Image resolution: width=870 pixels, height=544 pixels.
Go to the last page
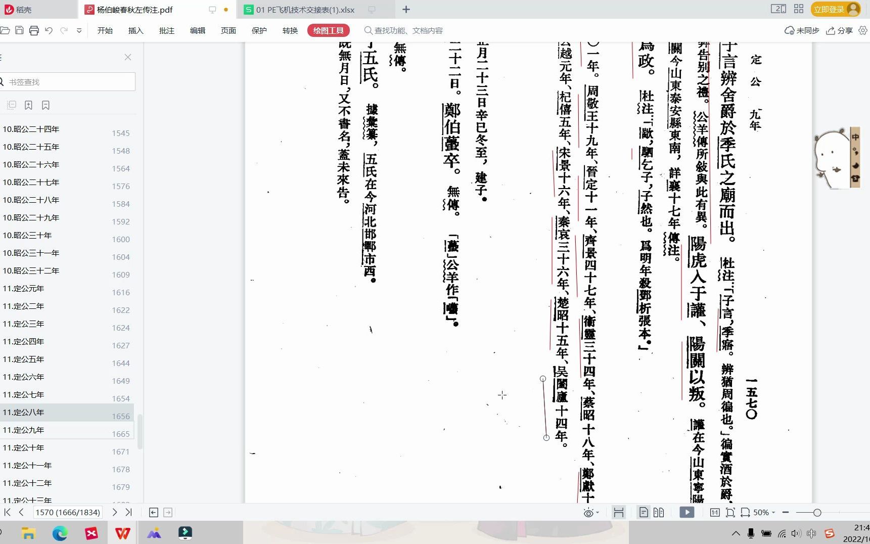128,512
